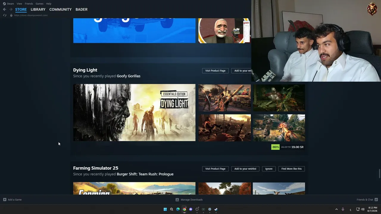Click the padlock icon beside the store URL
This screenshot has width=381, height=214.
coord(11,15)
